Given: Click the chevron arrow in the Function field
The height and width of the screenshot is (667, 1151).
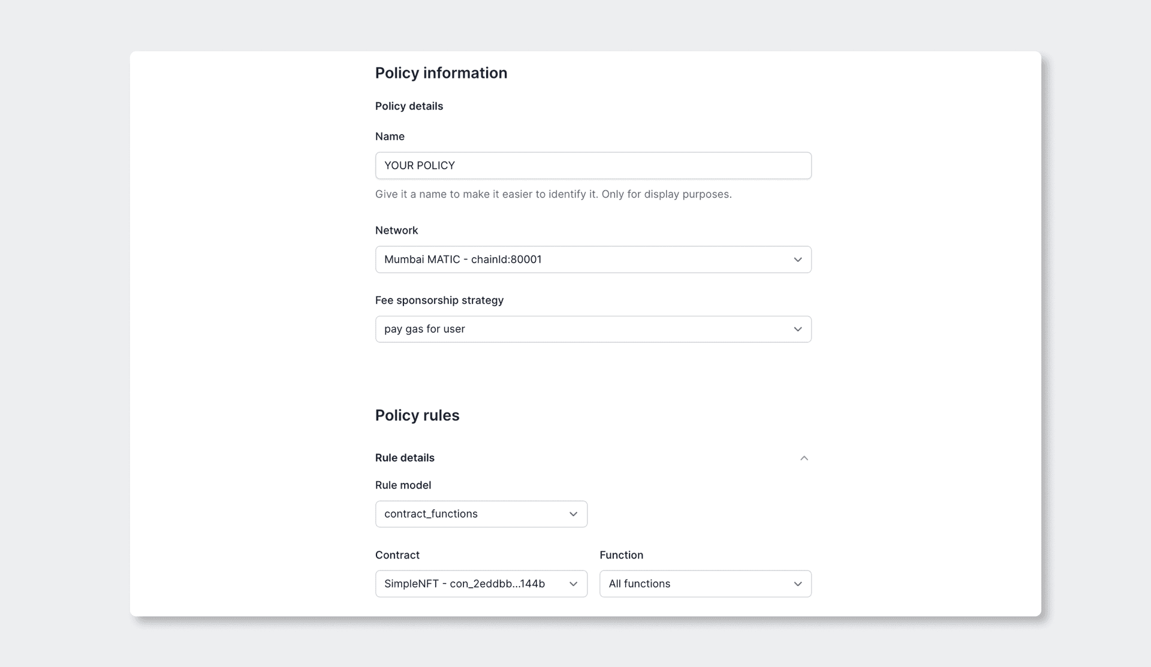Looking at the screenshot, I should 797,584.
